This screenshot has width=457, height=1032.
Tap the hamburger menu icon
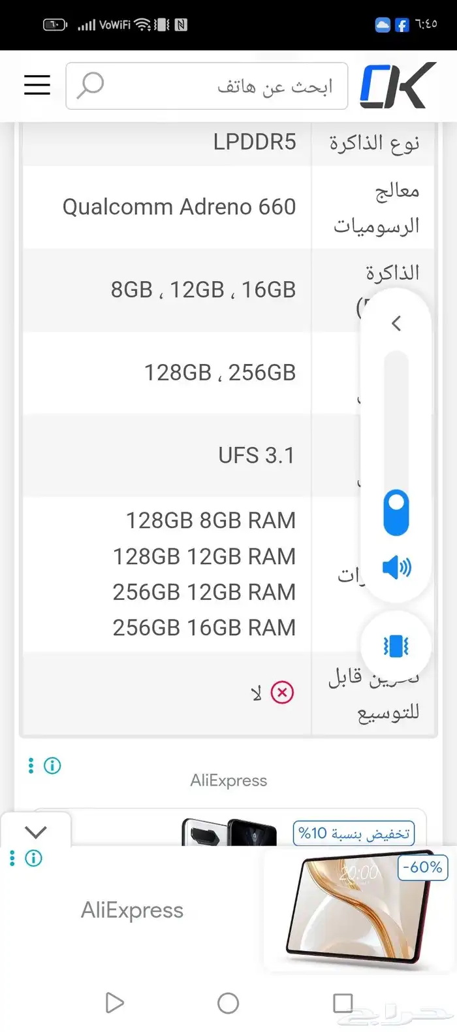pos(37,85)
